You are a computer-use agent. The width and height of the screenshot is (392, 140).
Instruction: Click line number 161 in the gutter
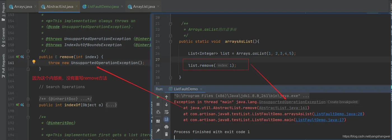click(x=11, y=63)
